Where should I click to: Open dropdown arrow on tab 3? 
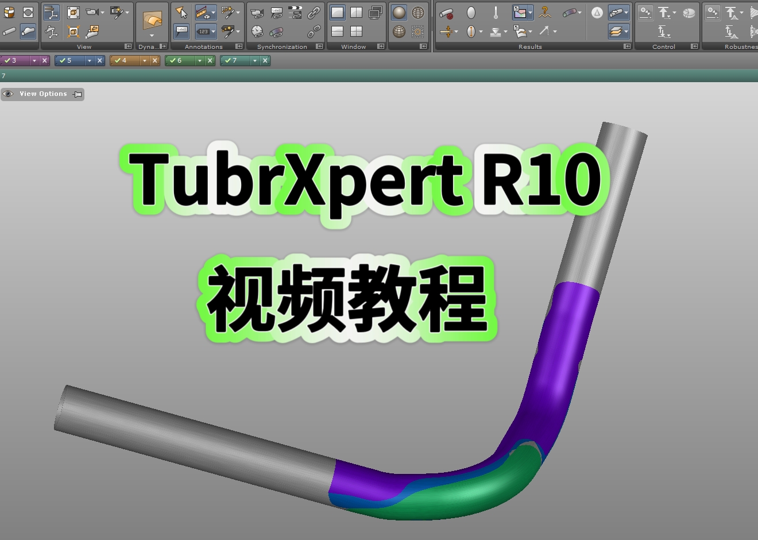34,60
